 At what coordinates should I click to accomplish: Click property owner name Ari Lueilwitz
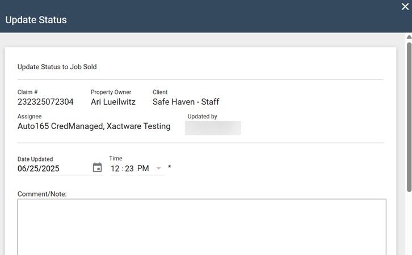point(114,102)
